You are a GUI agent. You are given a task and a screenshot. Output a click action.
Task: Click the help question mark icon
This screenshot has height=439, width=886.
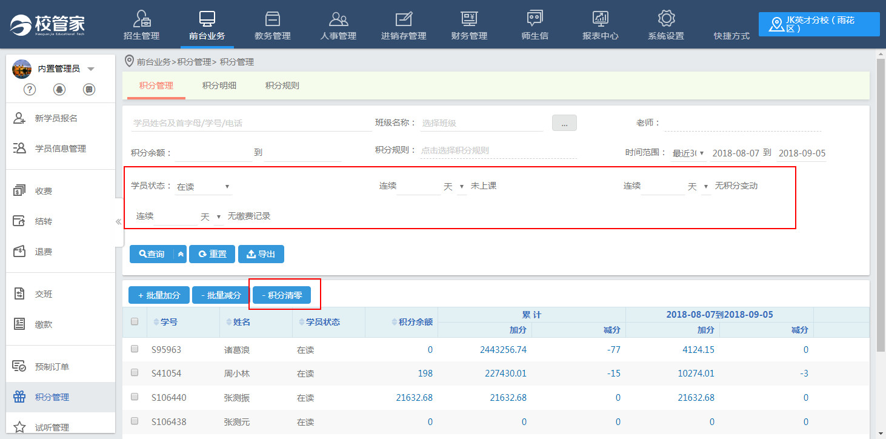point(30,90)
